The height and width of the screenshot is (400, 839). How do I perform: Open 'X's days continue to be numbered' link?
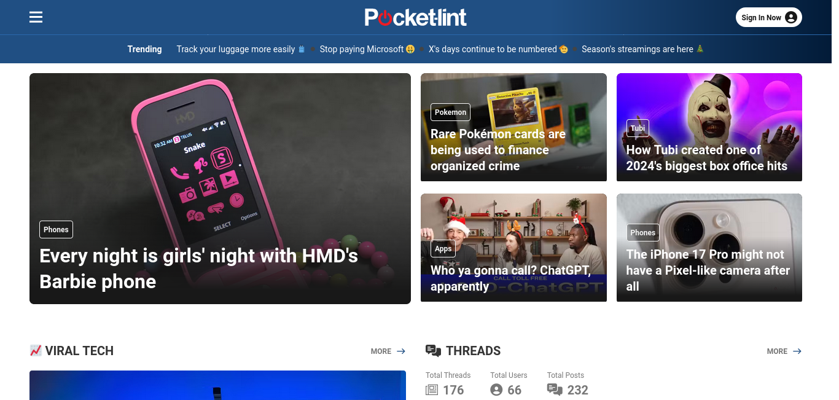point(498,49)
